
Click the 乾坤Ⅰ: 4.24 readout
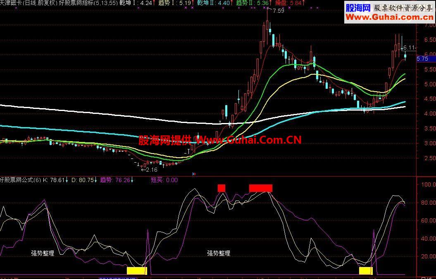point(137,3)
